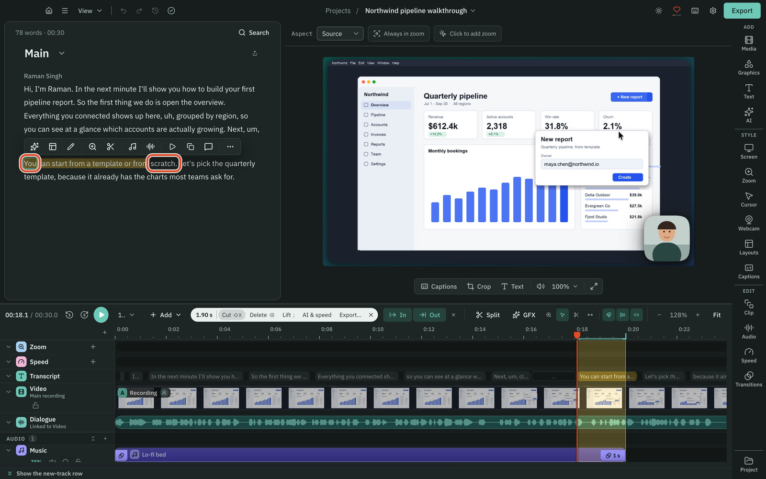Screen dimensions: 766x479
Task: Collapse the Music track row
Action: pyautogui.click(x=9, y=450)
